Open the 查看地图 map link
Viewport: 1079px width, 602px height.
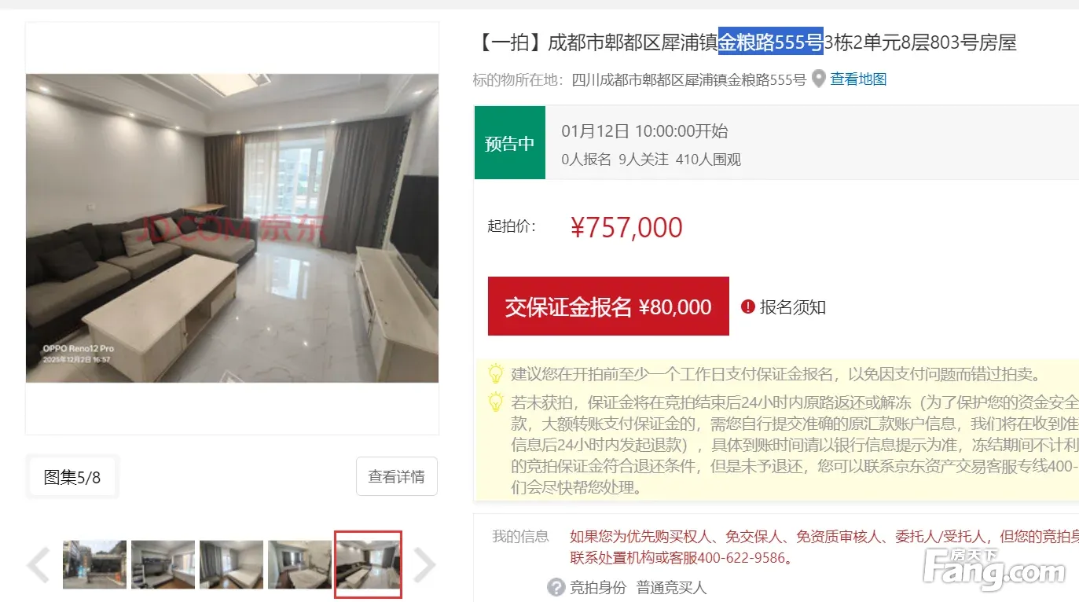(858, 79)
